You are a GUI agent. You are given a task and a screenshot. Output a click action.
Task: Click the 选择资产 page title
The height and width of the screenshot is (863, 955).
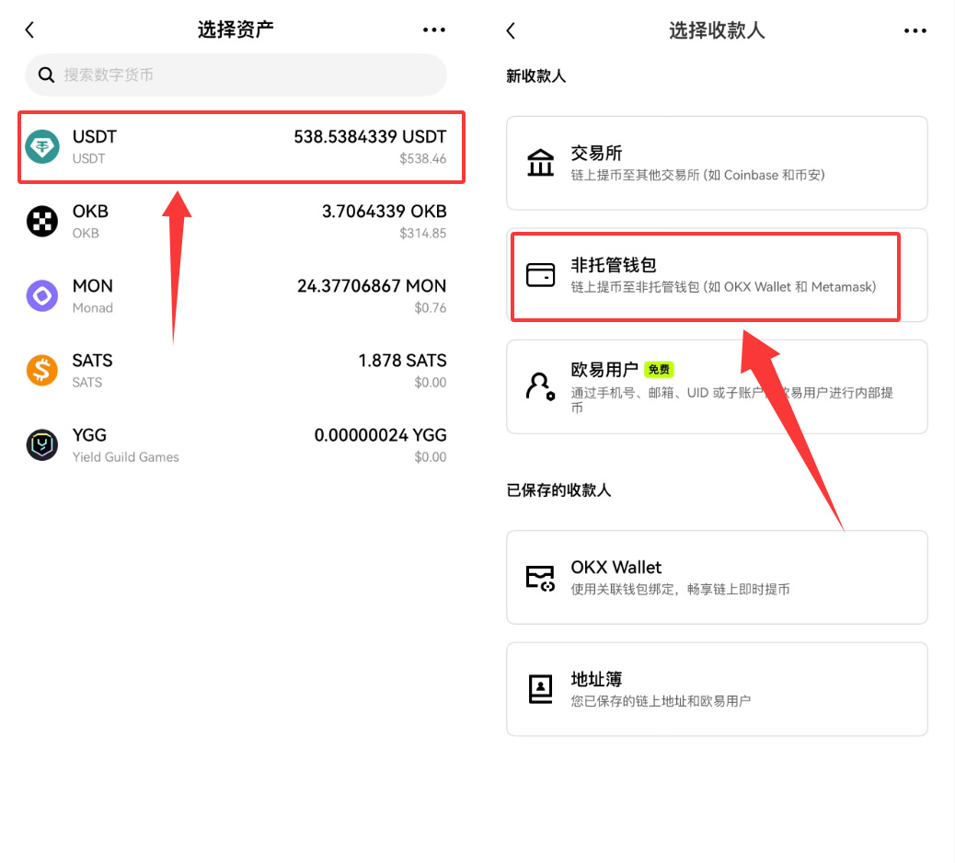[x=236, y=29]
